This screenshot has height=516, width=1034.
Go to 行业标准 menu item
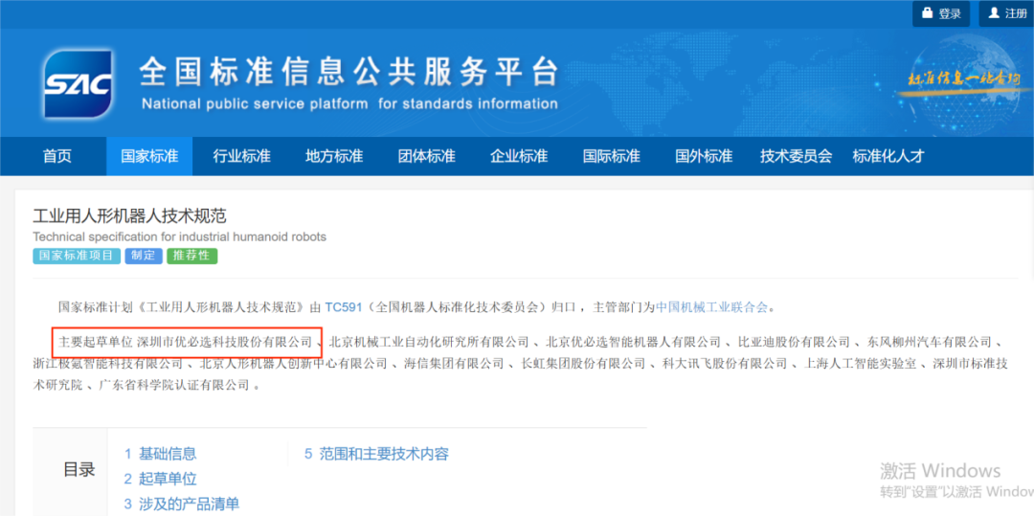click(x=241, y=156)
